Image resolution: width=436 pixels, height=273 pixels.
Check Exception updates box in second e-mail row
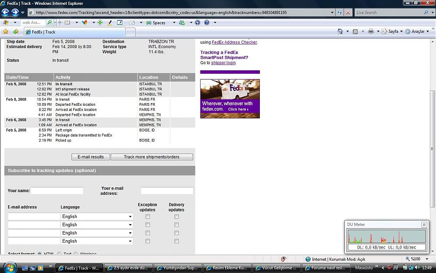(x=148, y=225)
